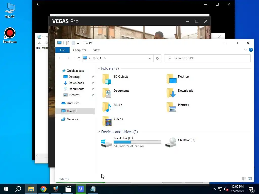The width and height of the screenshot is (259, 194).
Task: Open the recent locations dropdown arrow
Action: coord(74,58)
